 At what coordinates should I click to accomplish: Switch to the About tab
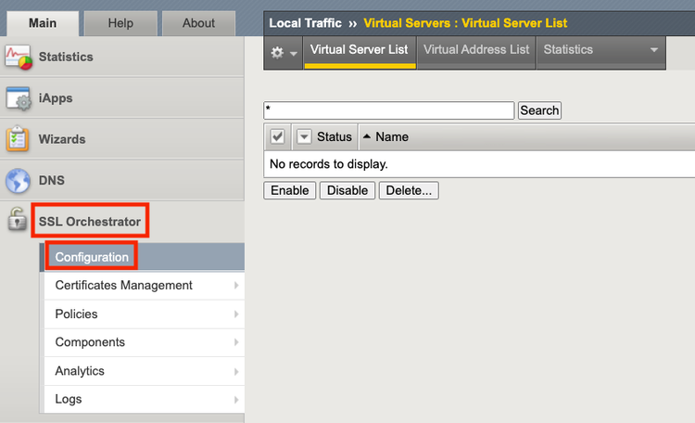pos(198,23)
